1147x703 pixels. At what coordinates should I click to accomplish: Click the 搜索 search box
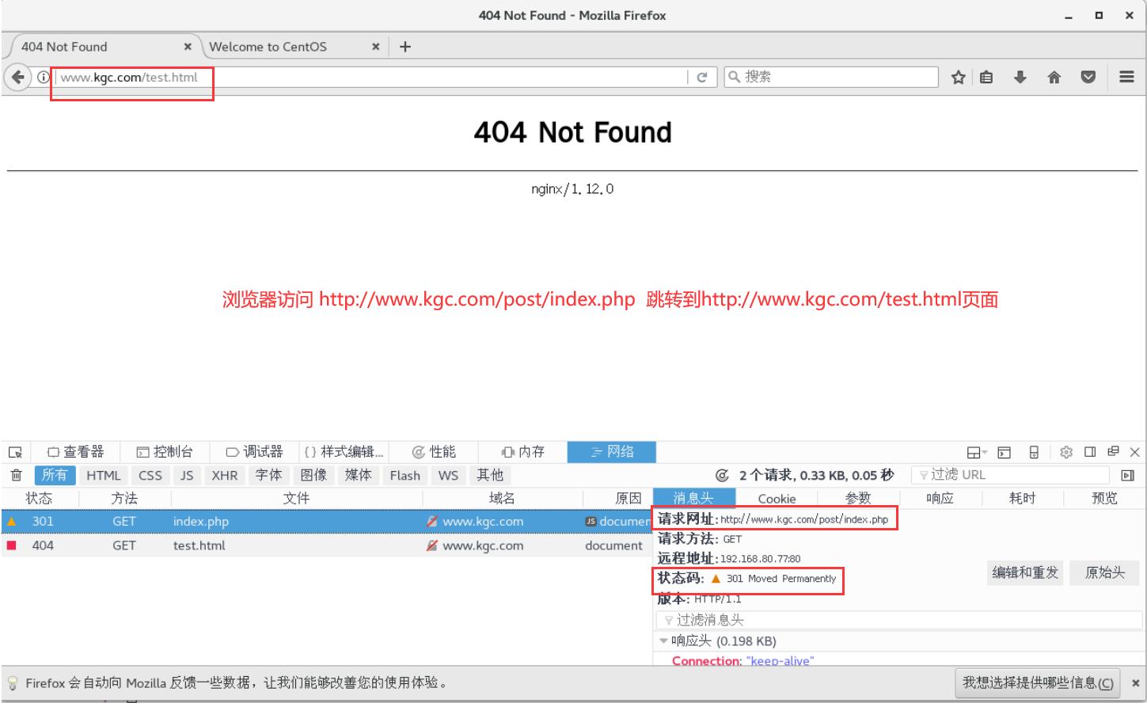831,77
